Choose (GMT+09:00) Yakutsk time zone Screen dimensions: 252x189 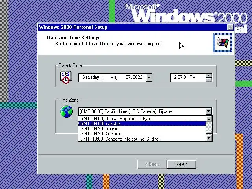(x=142, y=124)
